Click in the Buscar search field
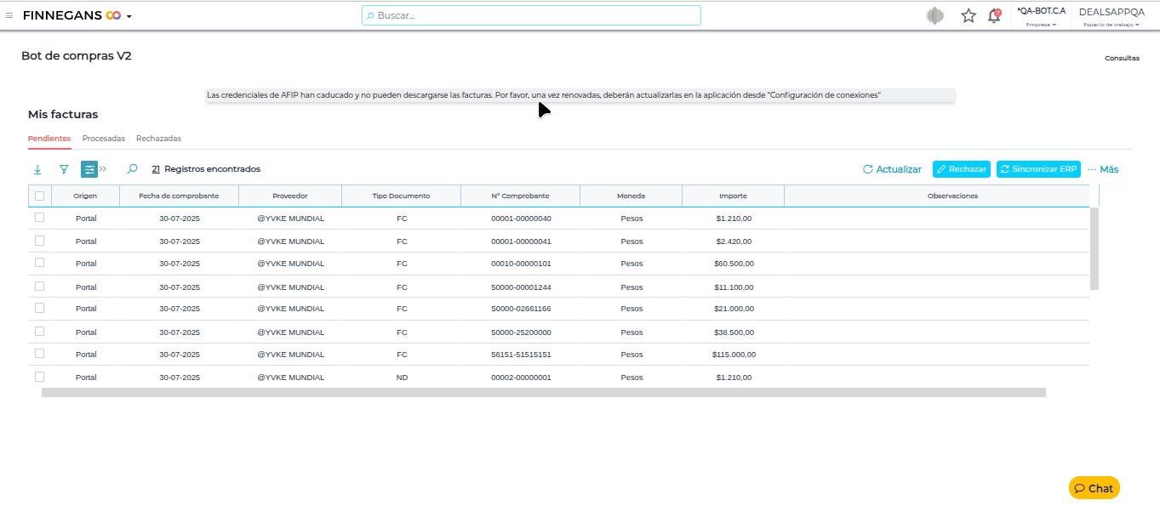This screenshot has height=517, width=1160. [531, 15]
